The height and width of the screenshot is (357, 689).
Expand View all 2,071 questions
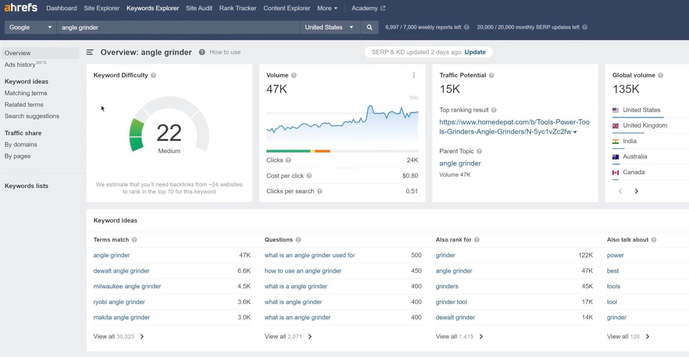pyautogui.click(x=288, y=336)
